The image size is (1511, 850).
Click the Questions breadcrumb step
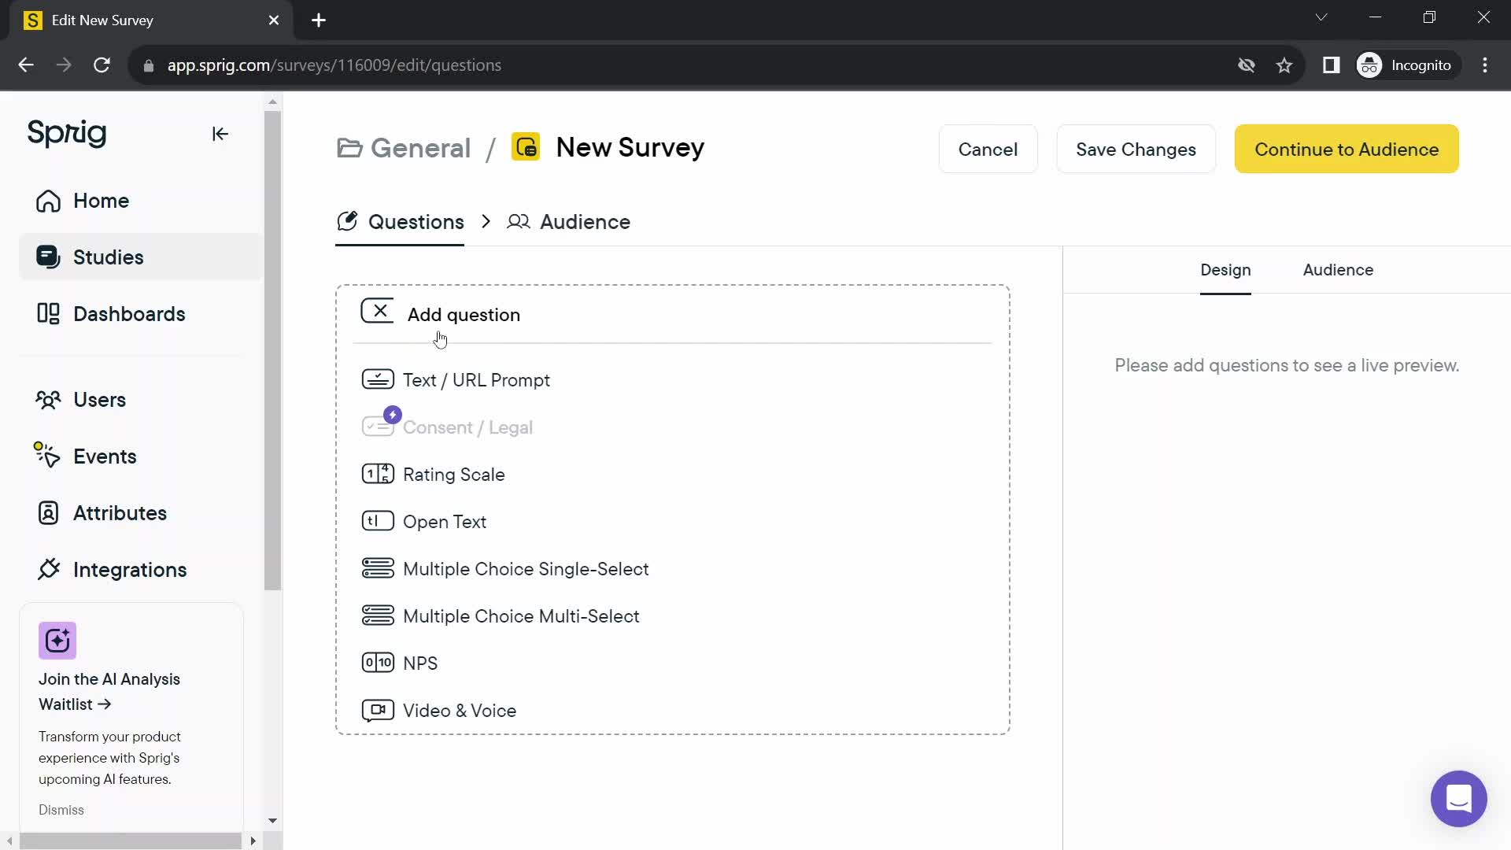(x=415, y=222)
